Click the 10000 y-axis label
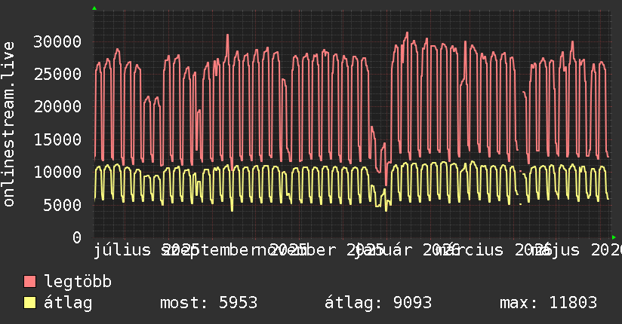Screen dimensions: 622x324 click(x=57, y=172)
